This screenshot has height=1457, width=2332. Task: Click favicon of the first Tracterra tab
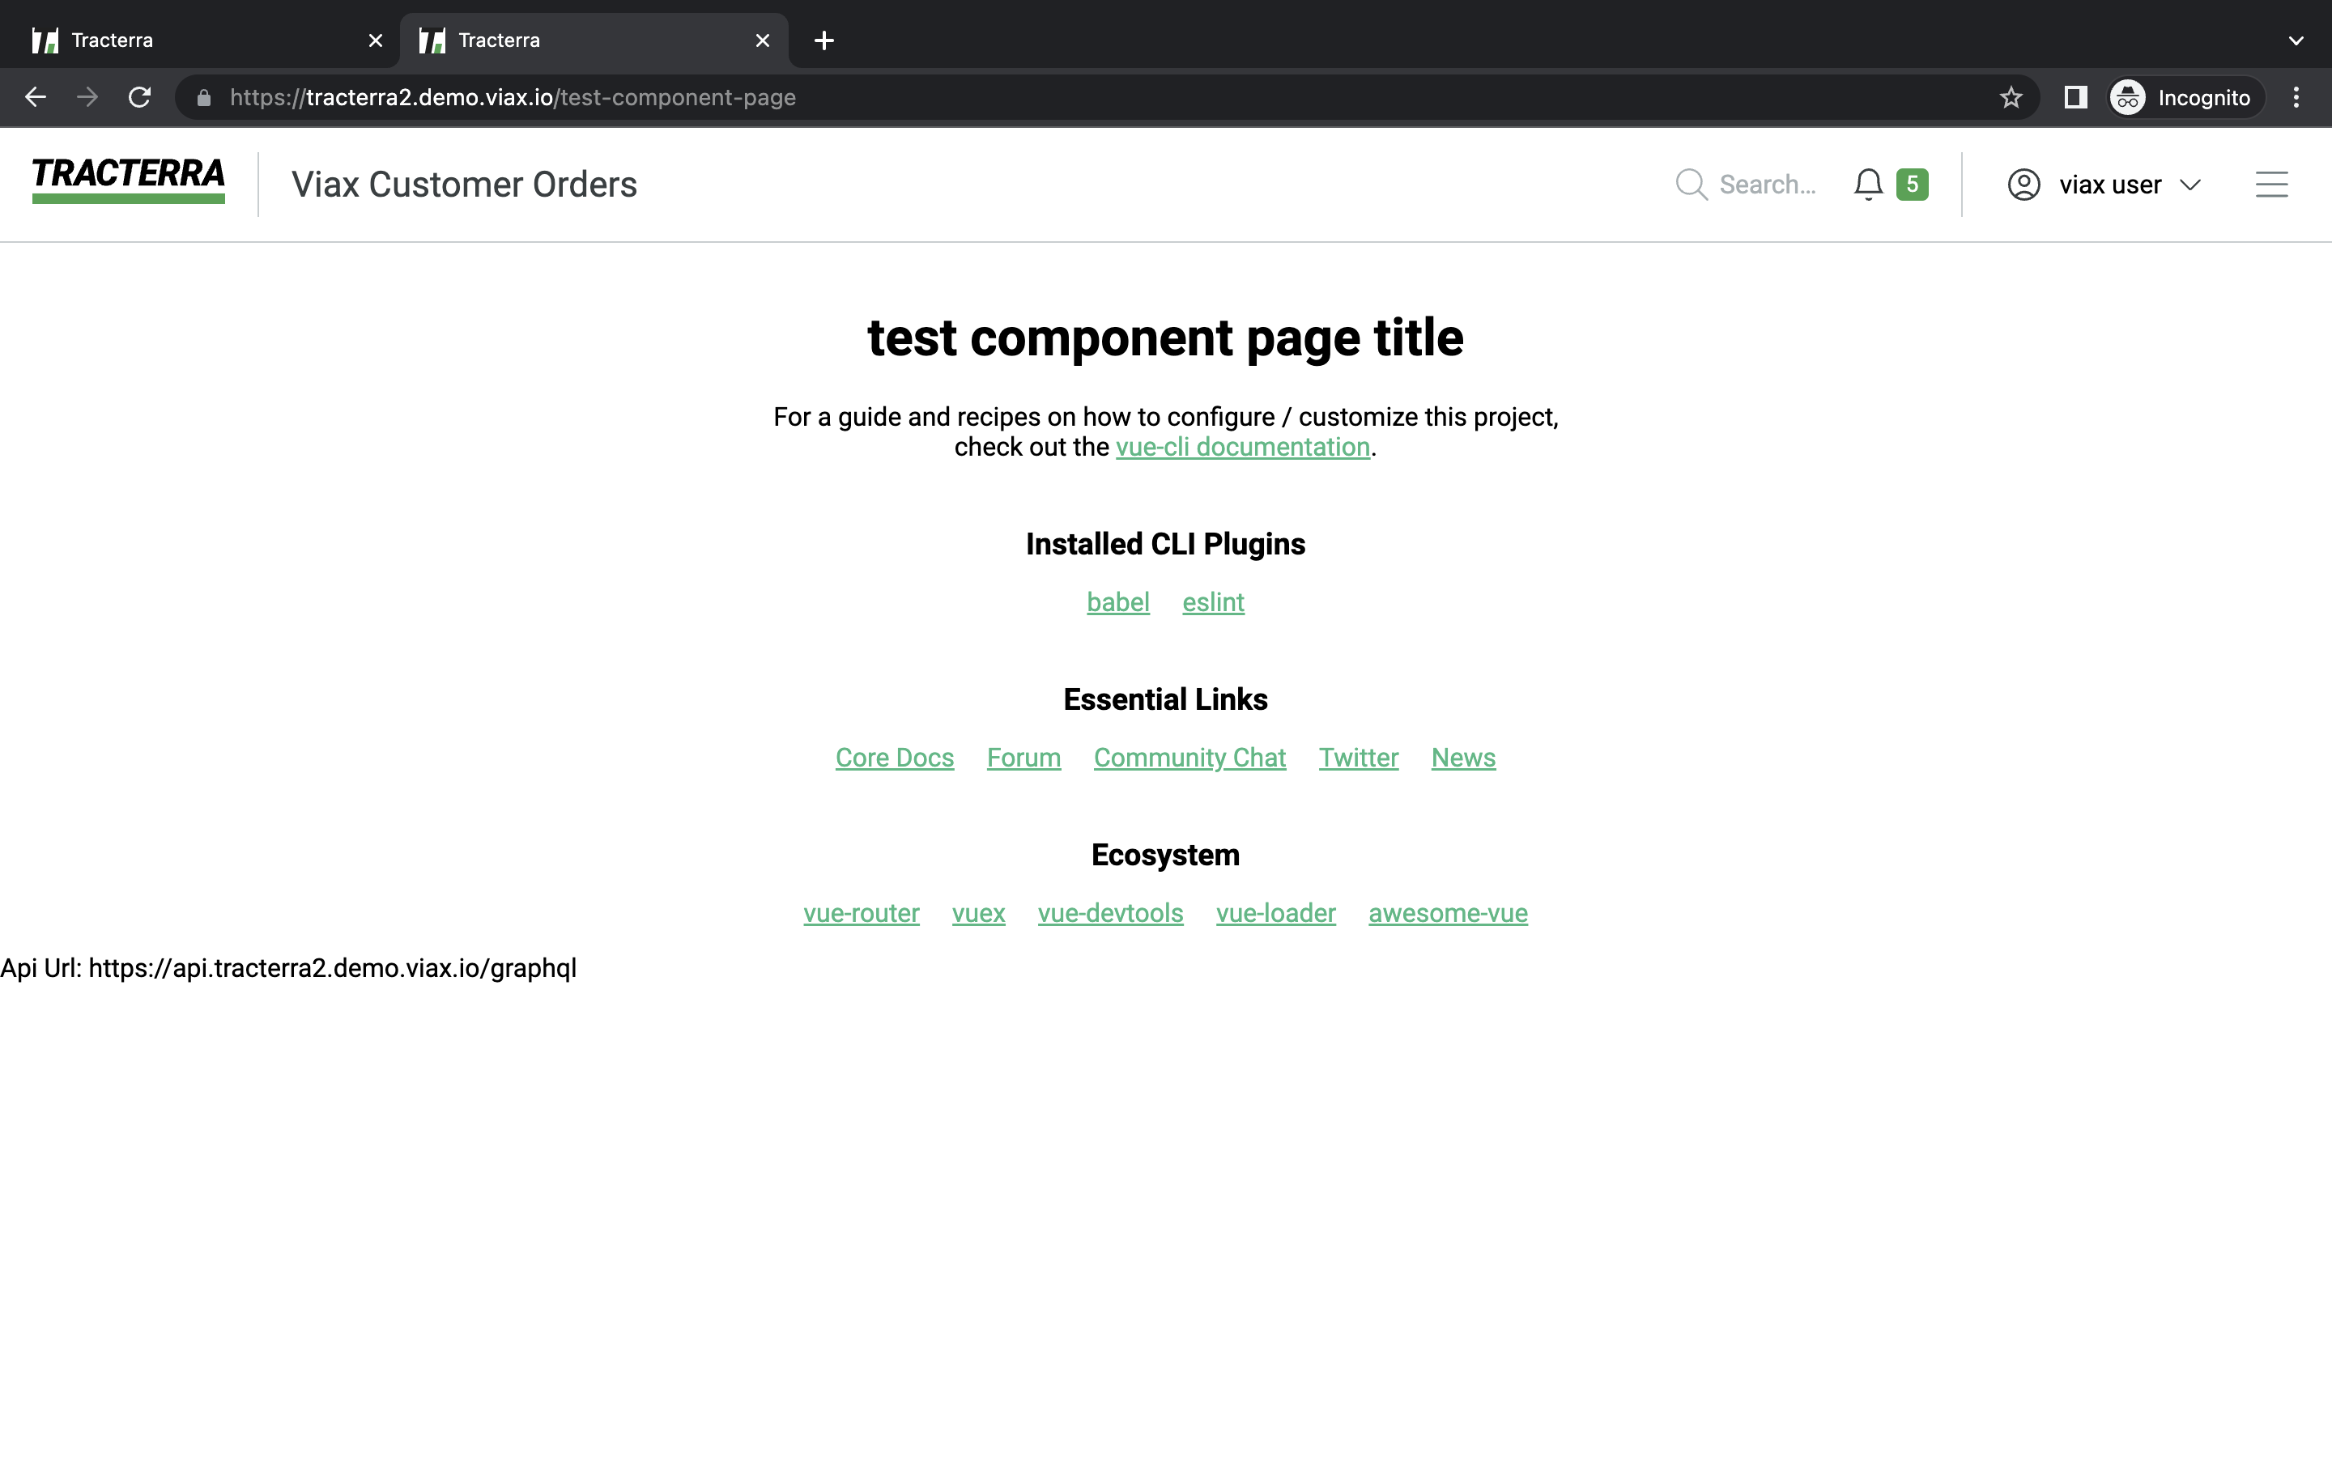(x=45, y=40)
